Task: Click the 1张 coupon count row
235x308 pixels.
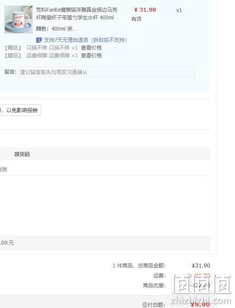Action: 105,169
